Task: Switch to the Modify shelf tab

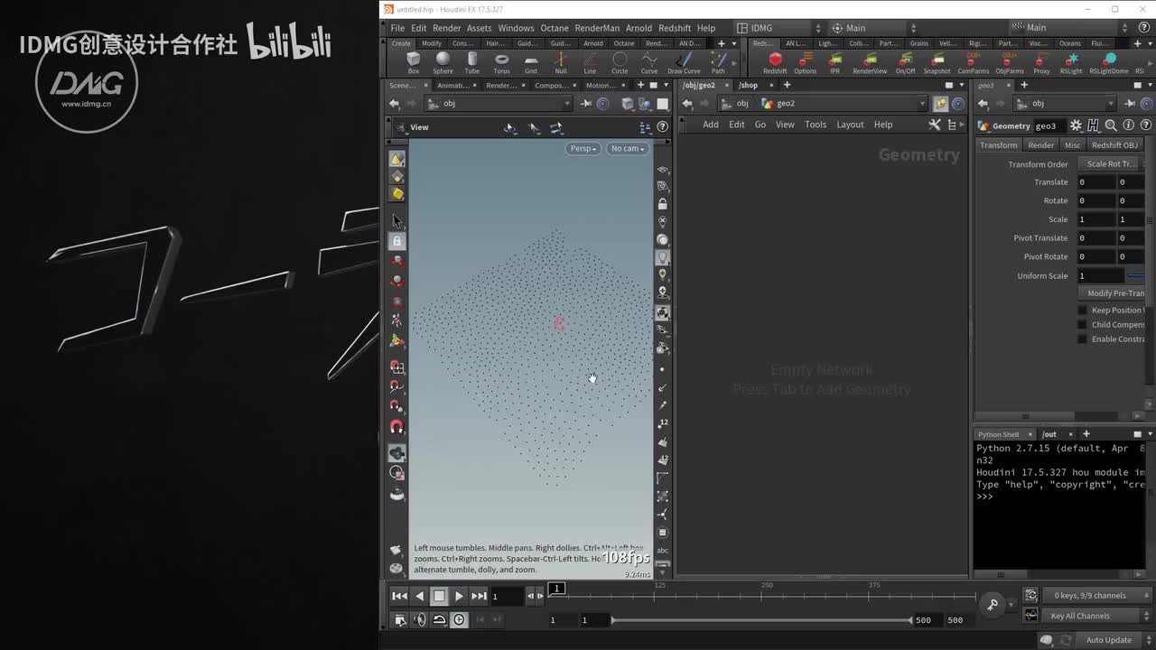Action: [x=432, y=43]
